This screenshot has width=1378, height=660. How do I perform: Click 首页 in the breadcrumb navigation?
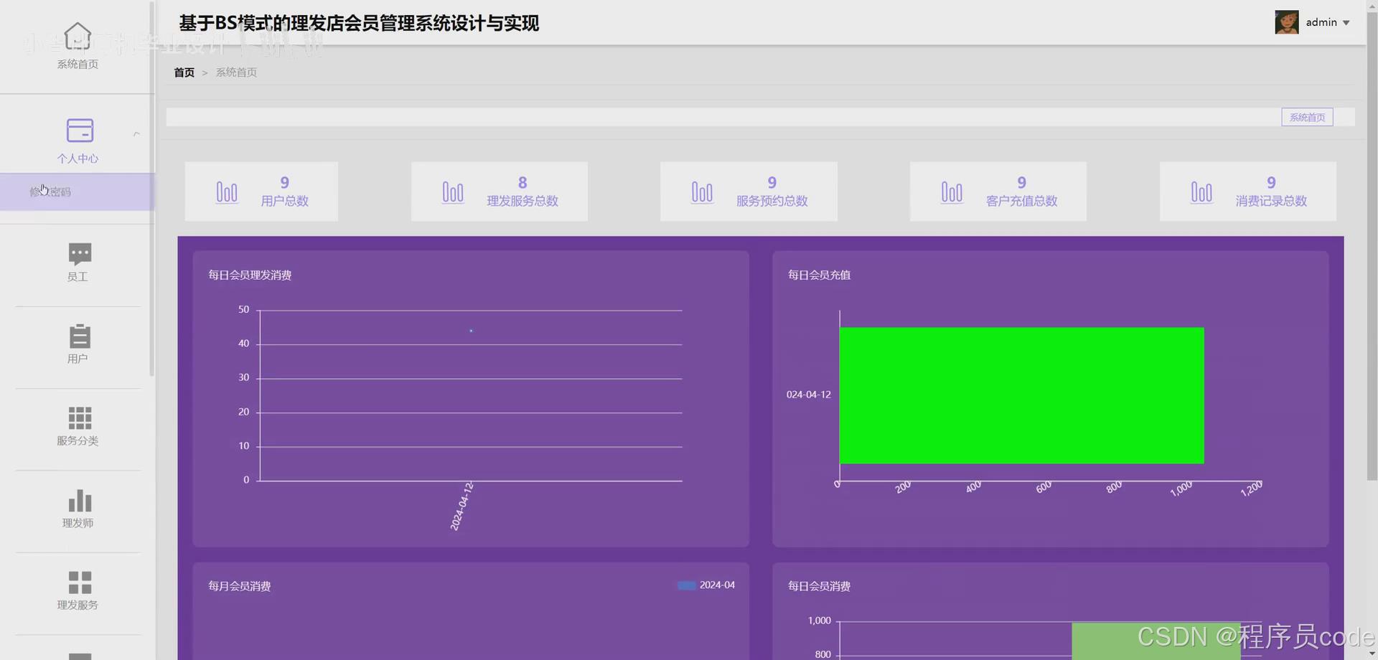coord(184,72)
